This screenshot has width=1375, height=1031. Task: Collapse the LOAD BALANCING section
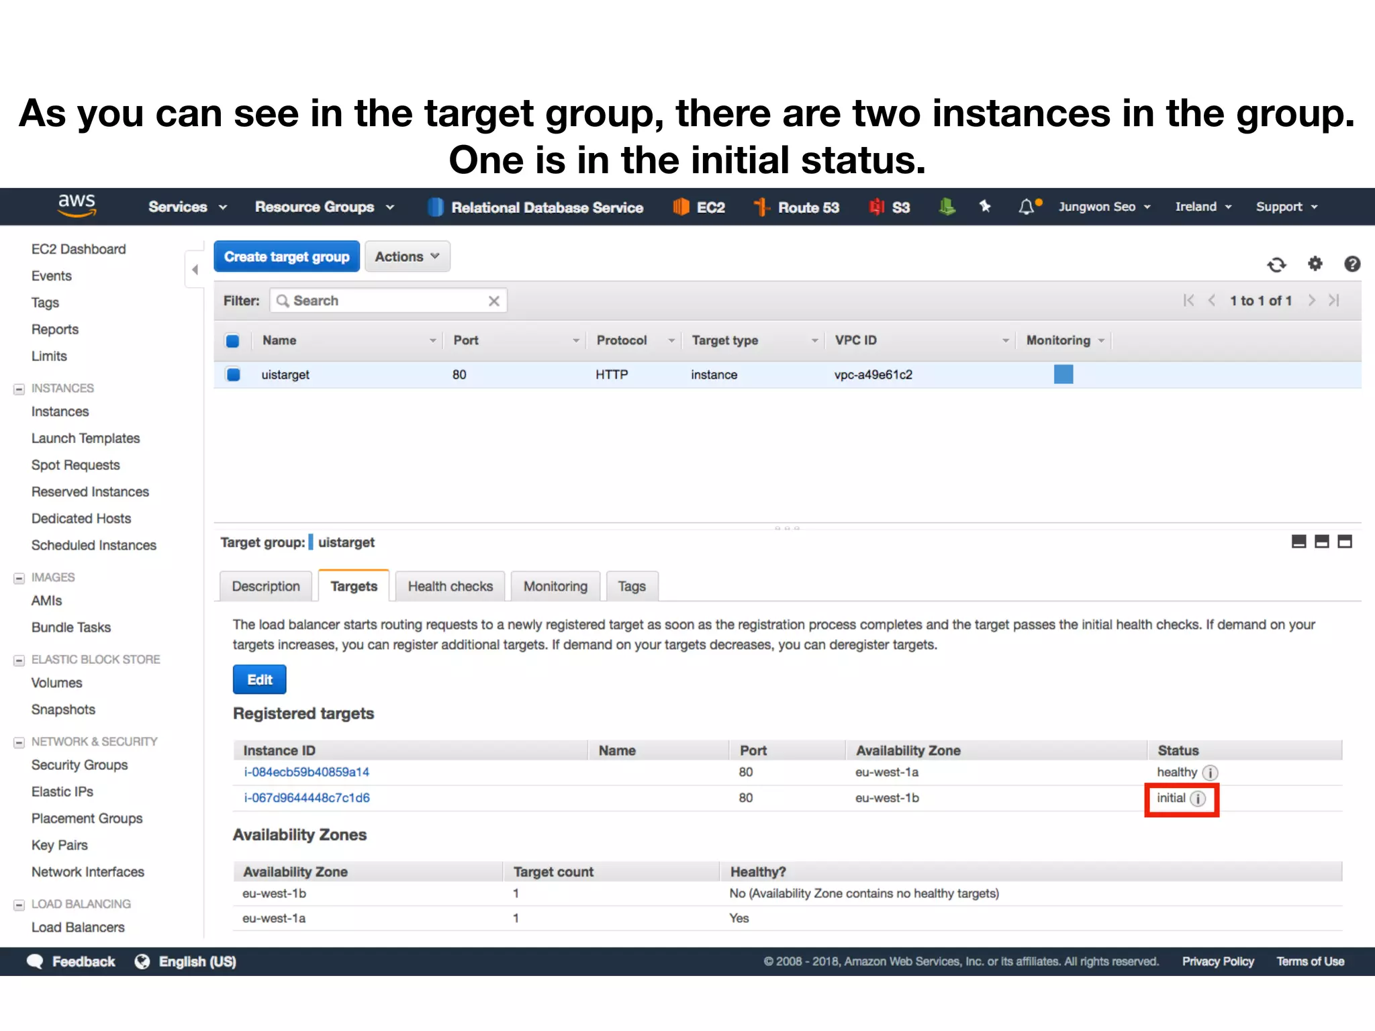[19, 905]
